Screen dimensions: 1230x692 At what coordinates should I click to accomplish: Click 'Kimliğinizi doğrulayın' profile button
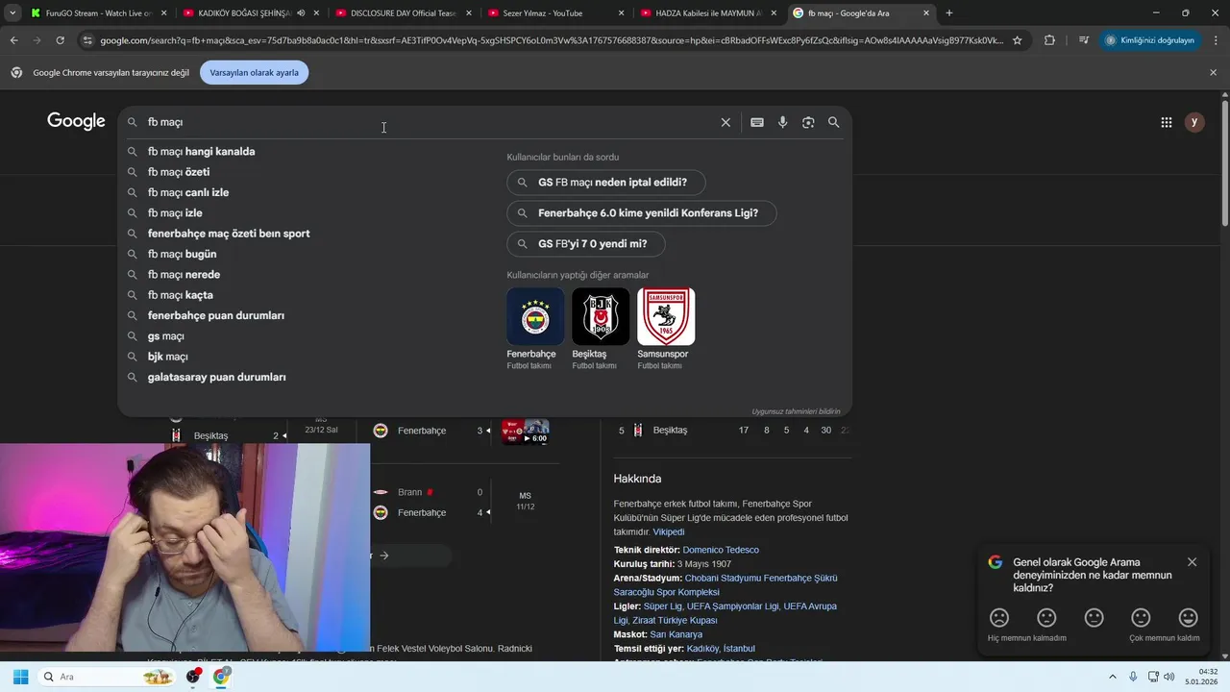pos(1150,40)
